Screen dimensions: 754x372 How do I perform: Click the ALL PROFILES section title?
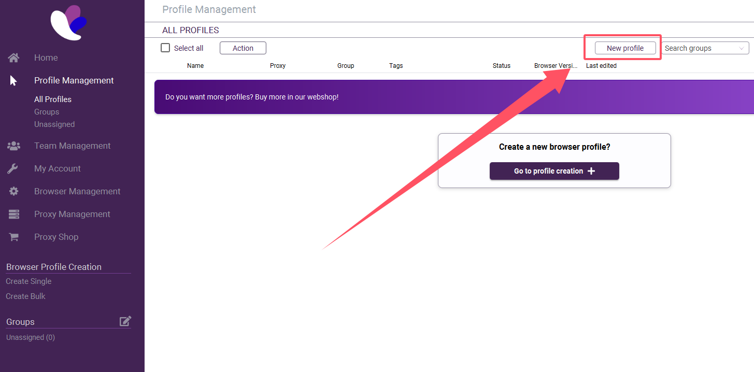tap(191, 30)
